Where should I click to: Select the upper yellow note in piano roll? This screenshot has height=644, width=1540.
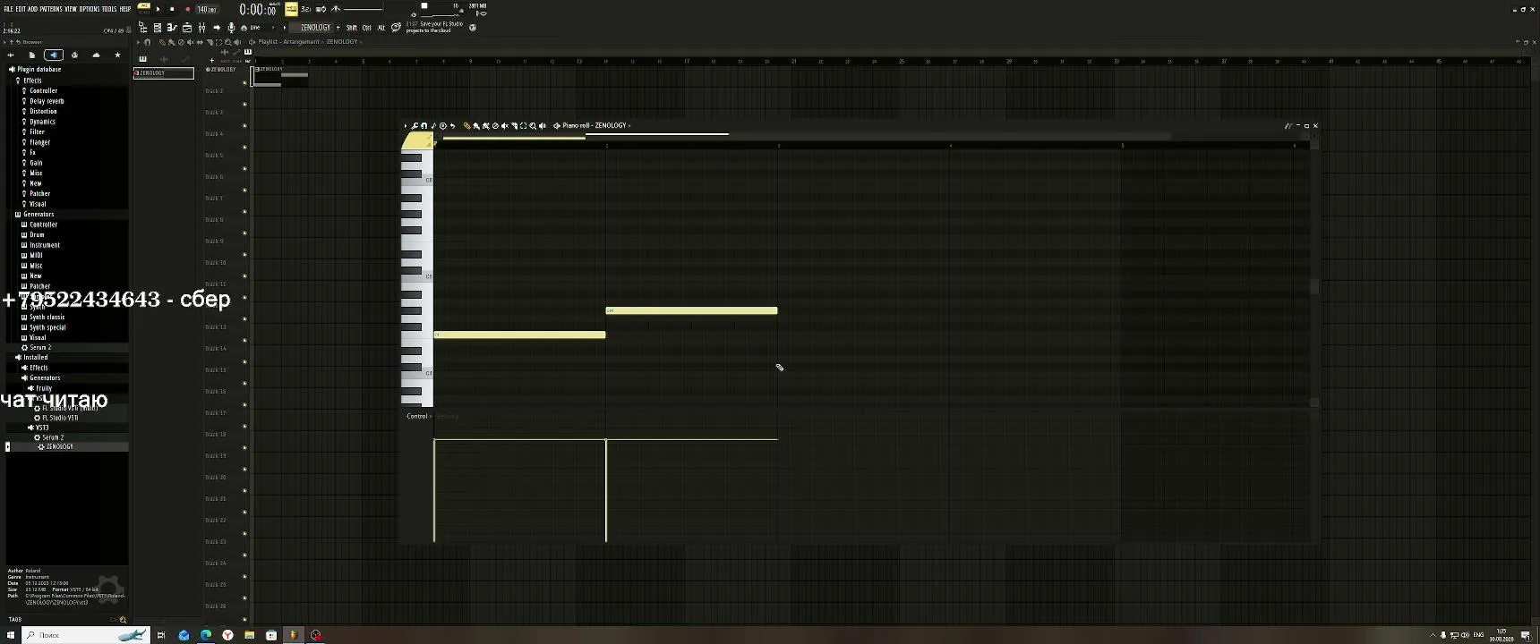tap(691, 310)
